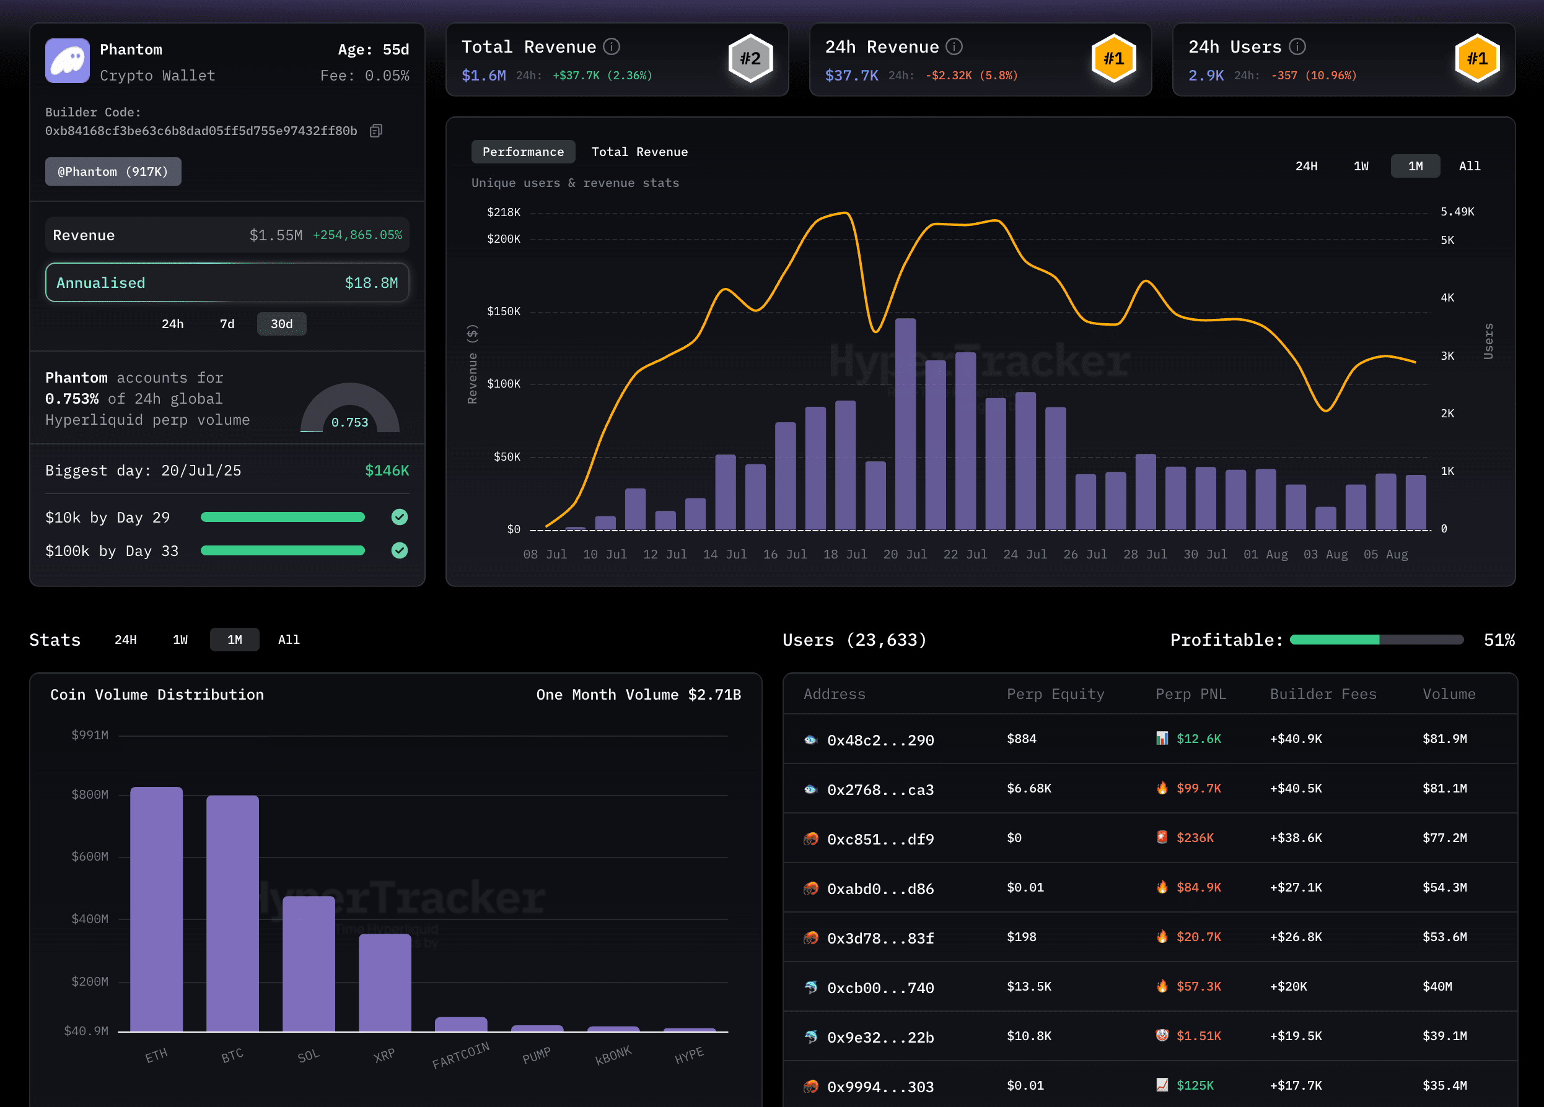The image size is (1544, 1107).
Task: Open address 0x2768...ca3
Action: click(880, 790)
